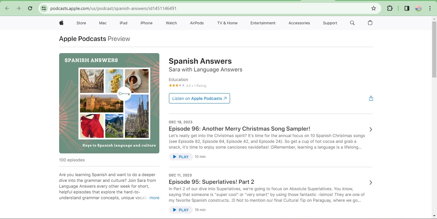Viewport: 437px width, 219px height.
Task: Reload the page with refresh icon
Action: [x=30, y=8]
